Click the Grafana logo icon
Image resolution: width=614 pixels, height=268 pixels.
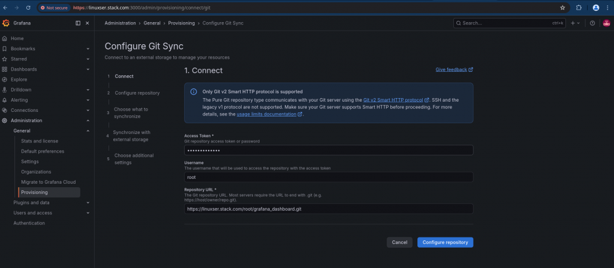pos(6,23)
